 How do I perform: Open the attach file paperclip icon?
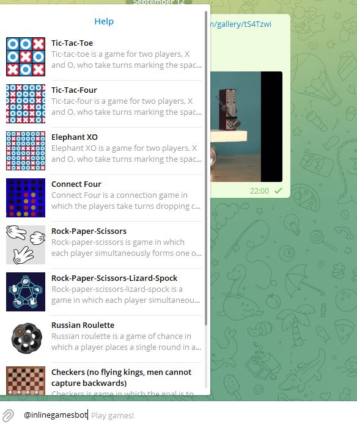pos(8,415)
